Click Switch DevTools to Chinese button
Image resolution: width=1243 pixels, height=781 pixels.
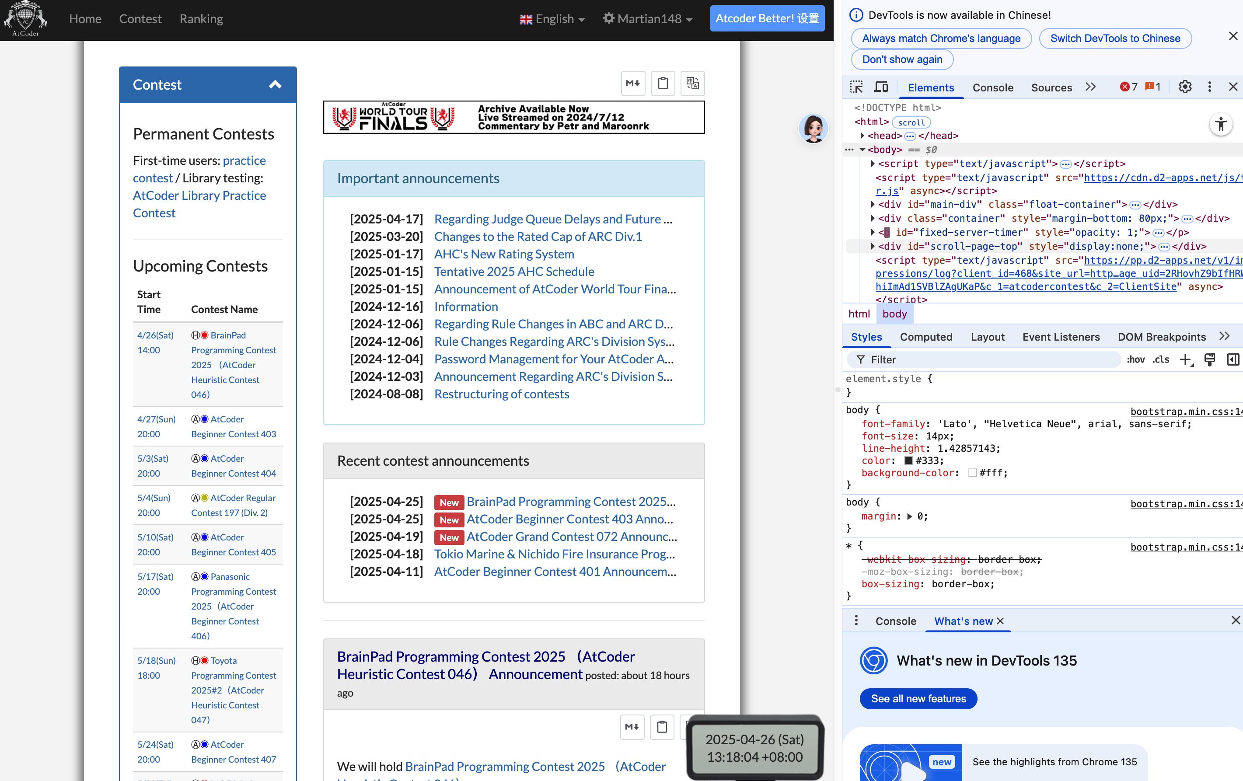[1114, 39]
